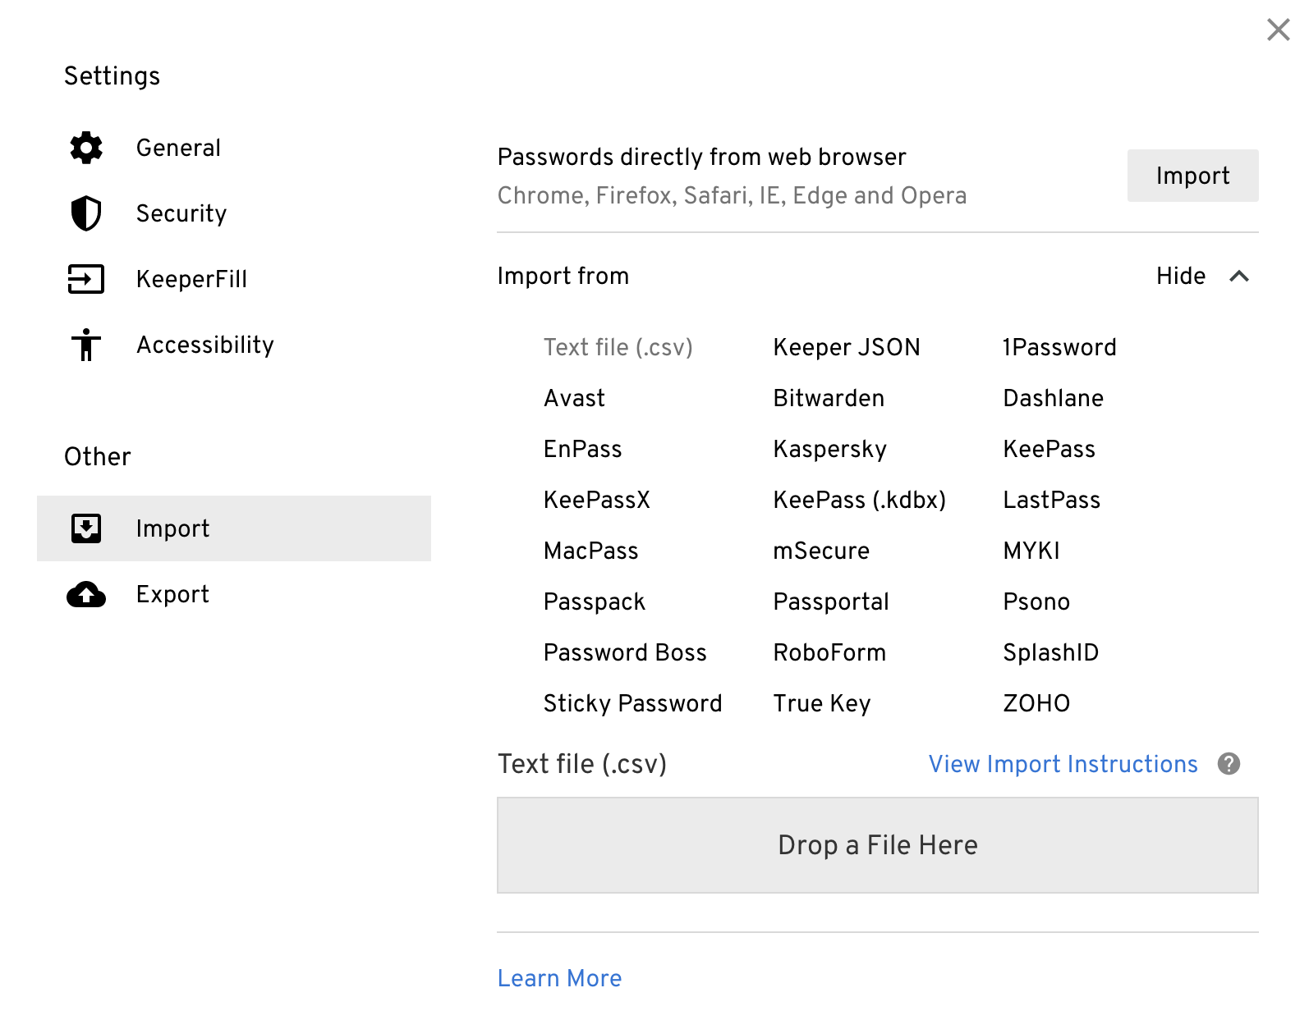
Task: Click the KeeperFill arrow-box icon
Action: coord(86,279)
